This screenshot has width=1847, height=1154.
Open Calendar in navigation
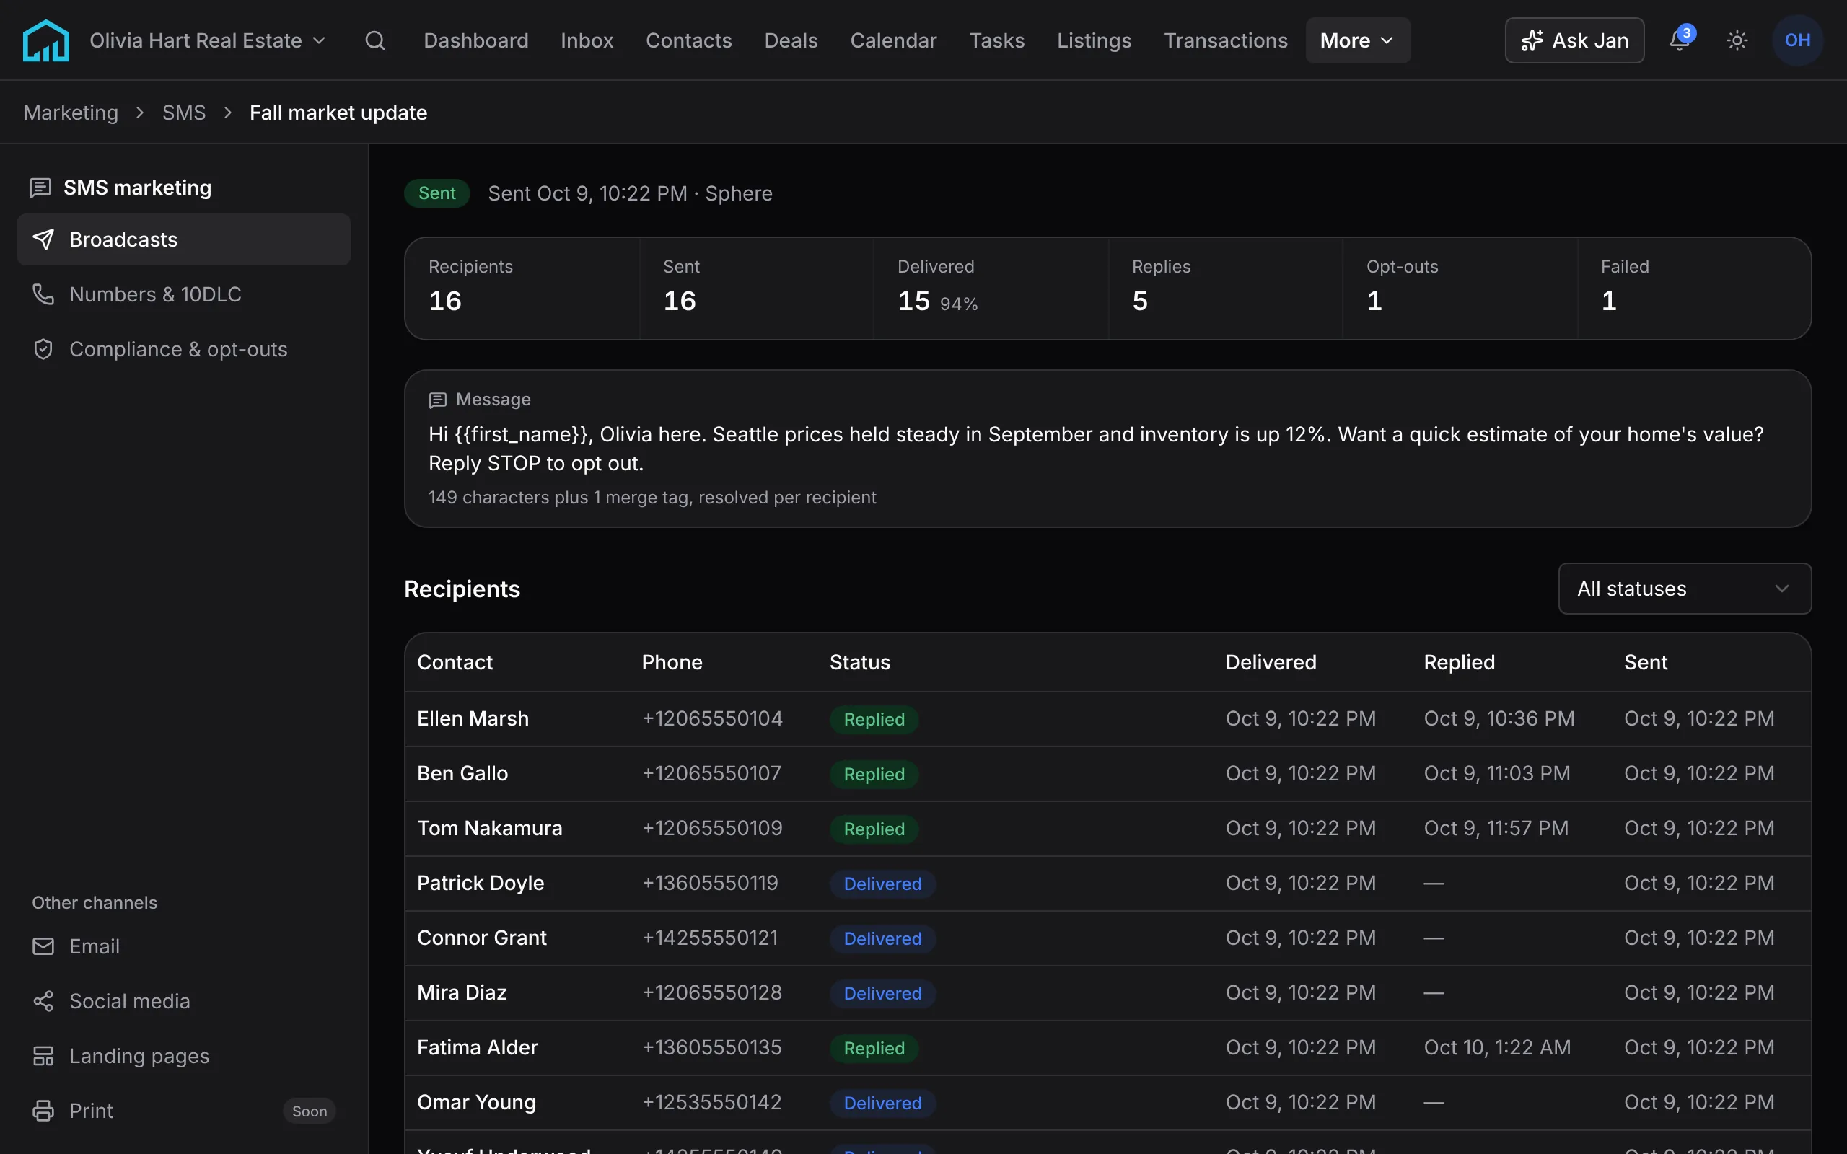893,40
